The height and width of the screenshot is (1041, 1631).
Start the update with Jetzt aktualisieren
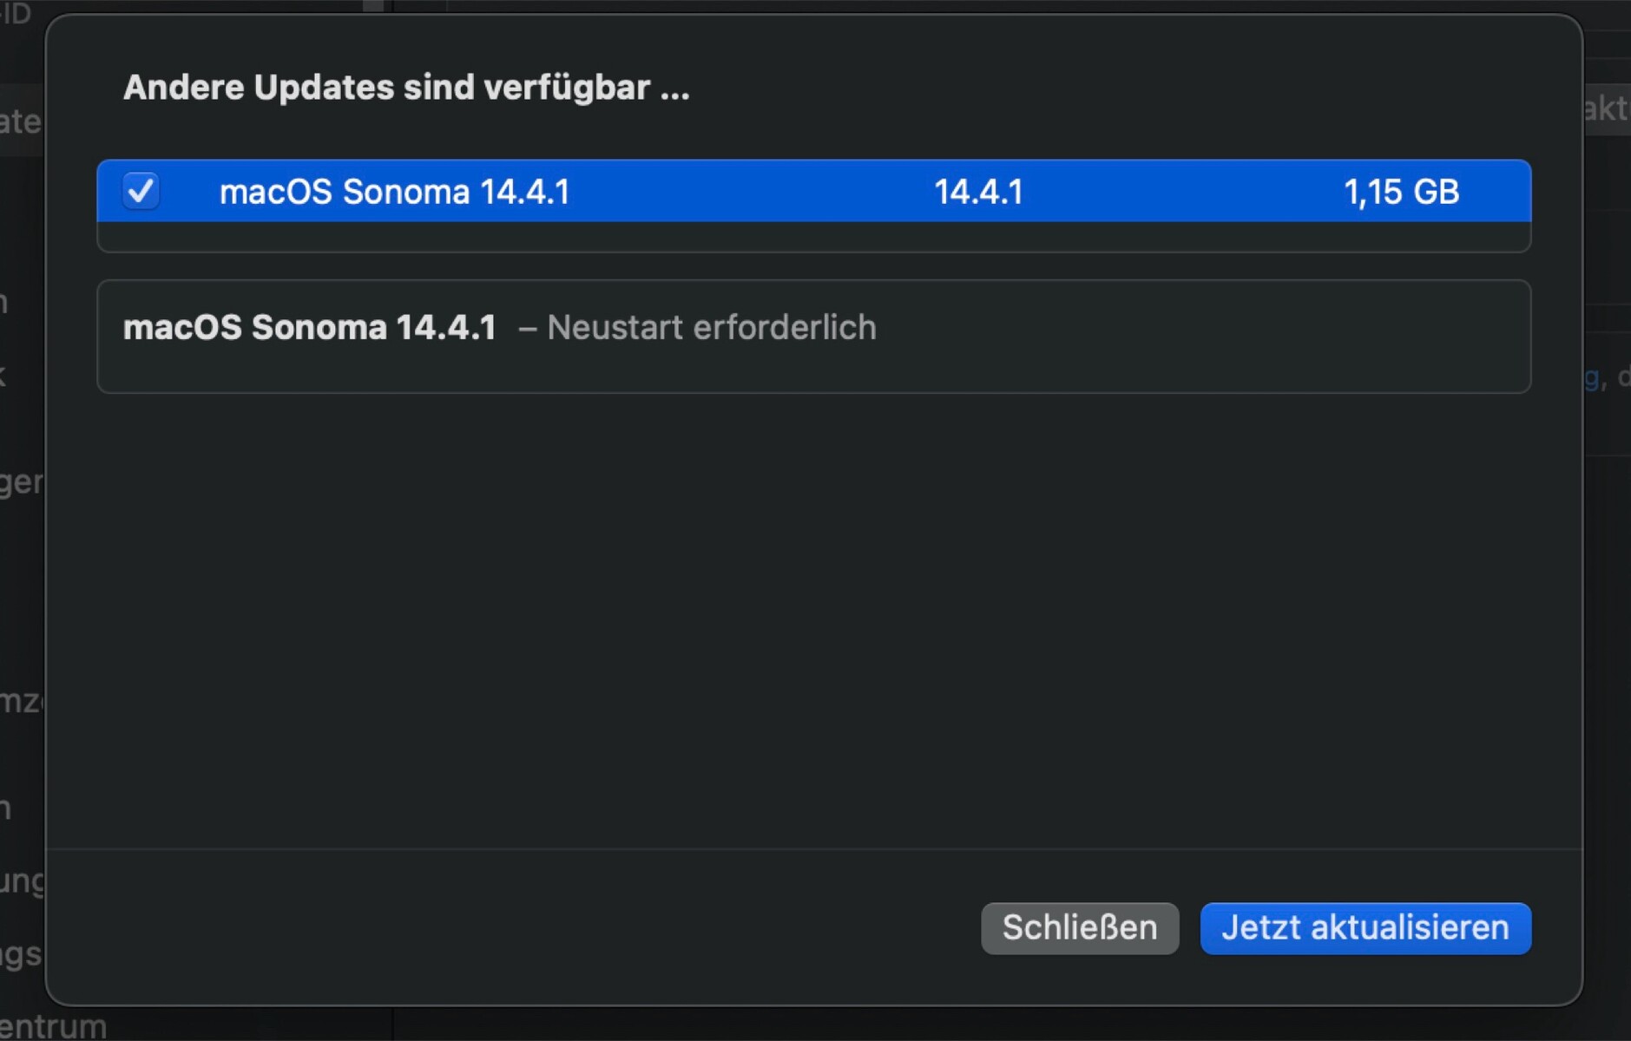(x=1365, y=927)
